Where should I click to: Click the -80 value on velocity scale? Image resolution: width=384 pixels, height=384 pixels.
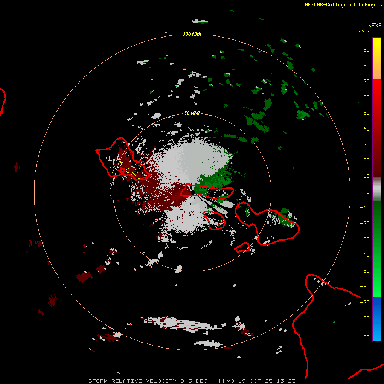pyautogui.click(x=365, y=318)
